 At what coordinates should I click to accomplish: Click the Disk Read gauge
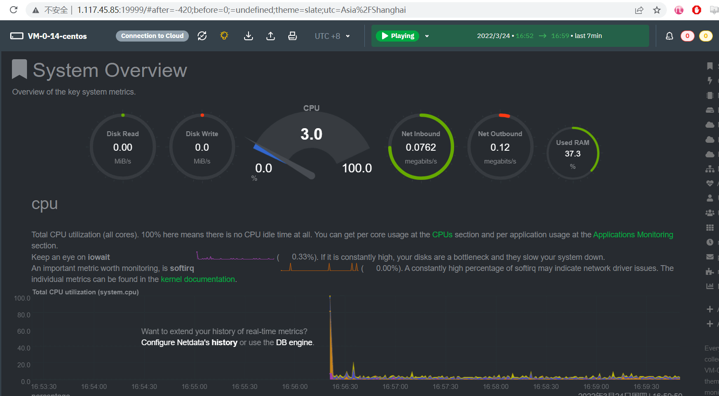123,147
